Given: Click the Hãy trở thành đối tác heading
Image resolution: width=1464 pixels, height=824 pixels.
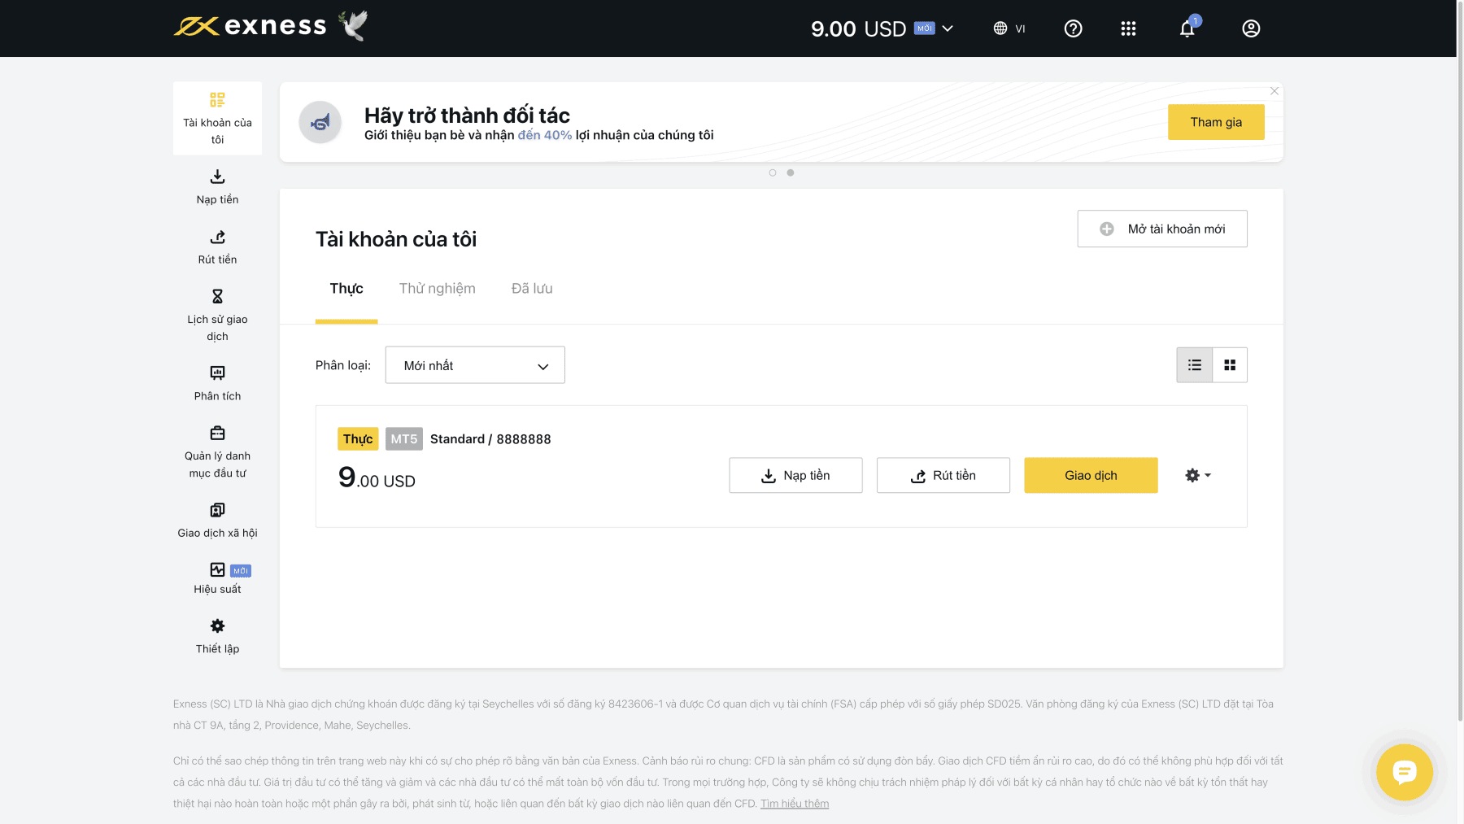Looking at the screenshot, I should [x=467, y=116].
